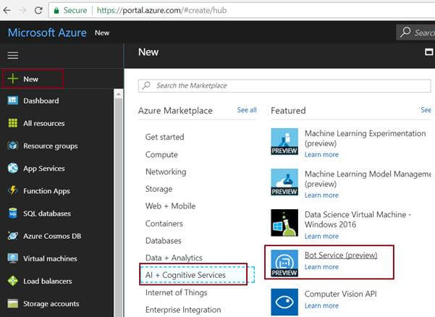
Task: Click the Load balancers diamond icon
Action: [x=13, y=281]
